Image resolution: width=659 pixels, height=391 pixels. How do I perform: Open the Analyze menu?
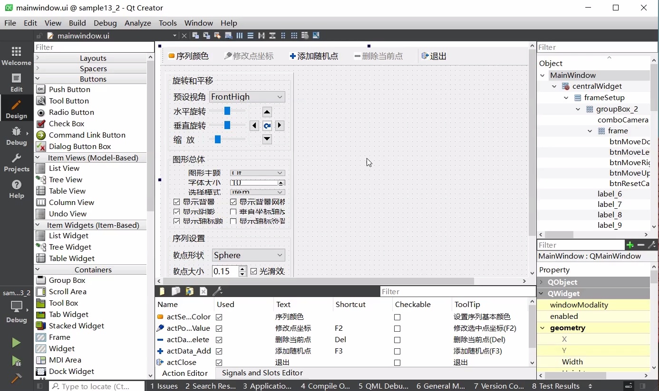[138, 23]
